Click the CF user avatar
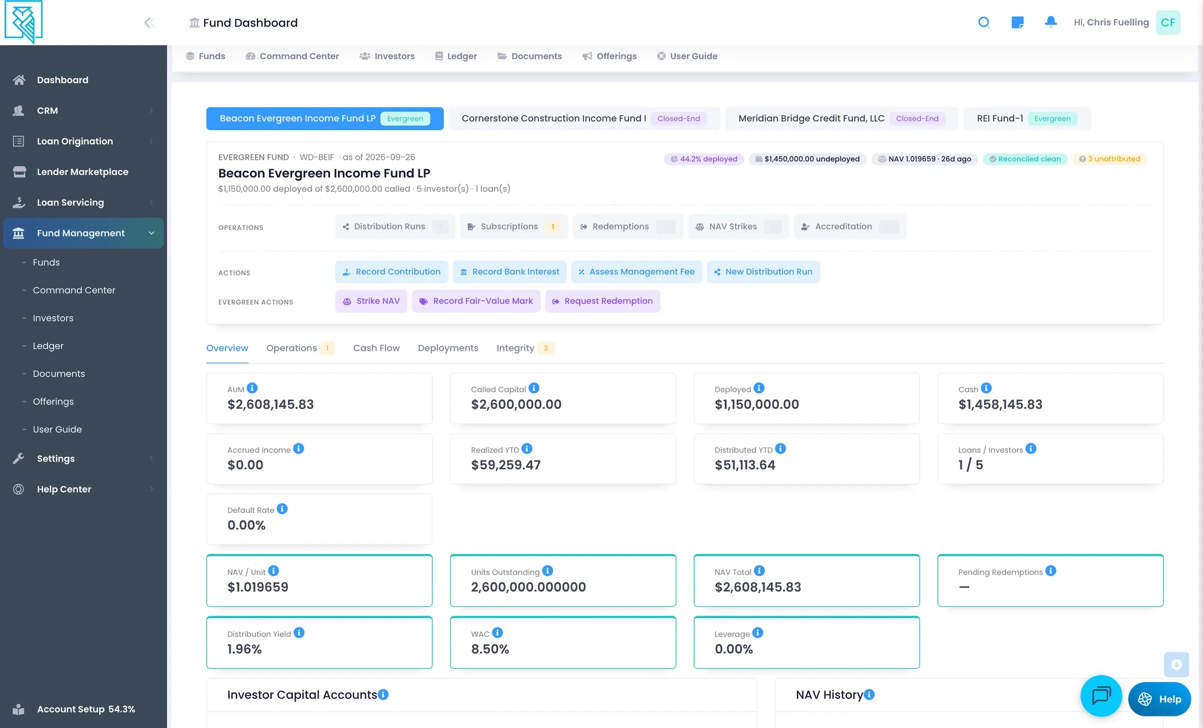The image size is (1203, 728). 1168,23
